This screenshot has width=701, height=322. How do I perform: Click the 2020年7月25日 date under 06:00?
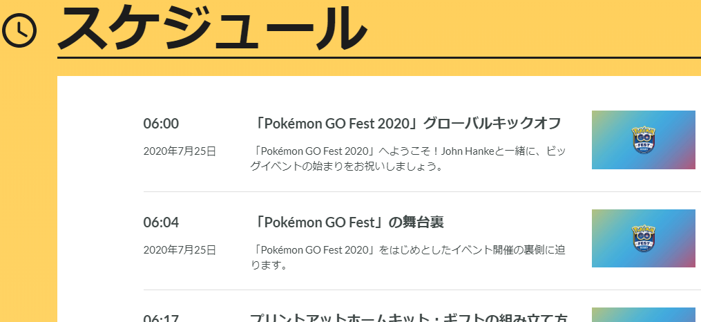point(180,151)
